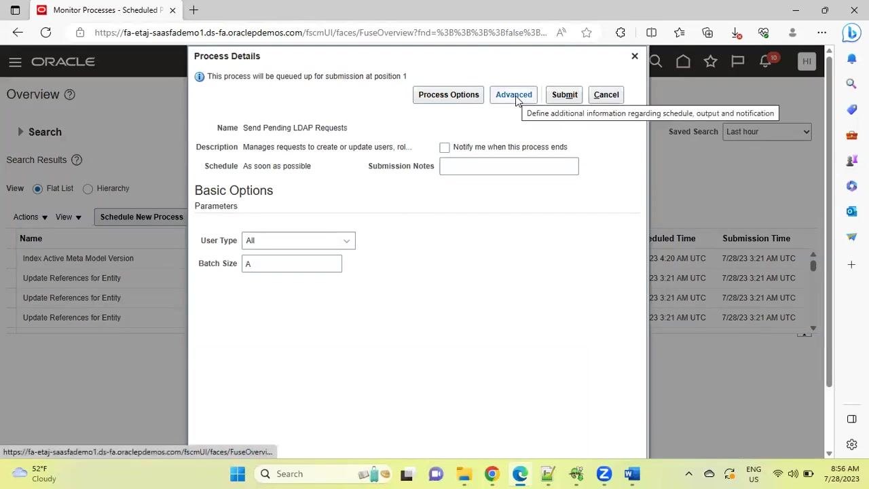Select Index Active Meta Model Version row
This screenshot has width=869, height=489.
78,258
